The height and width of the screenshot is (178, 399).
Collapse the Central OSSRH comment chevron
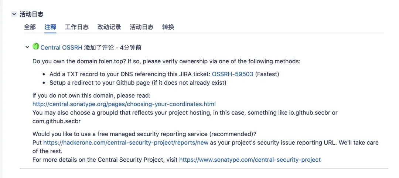click(27, 47)
